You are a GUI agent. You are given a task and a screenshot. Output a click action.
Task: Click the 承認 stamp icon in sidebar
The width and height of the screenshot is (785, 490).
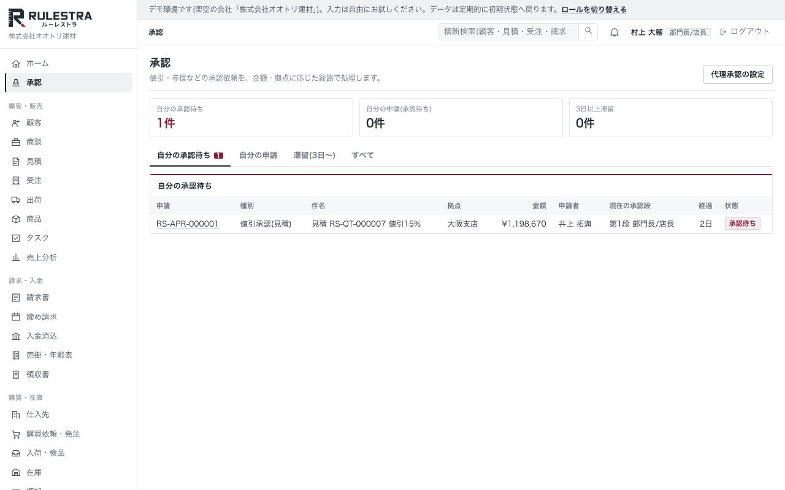16,83
